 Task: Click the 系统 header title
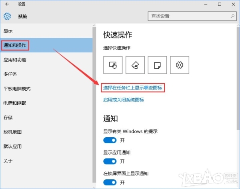coord(22,16)
